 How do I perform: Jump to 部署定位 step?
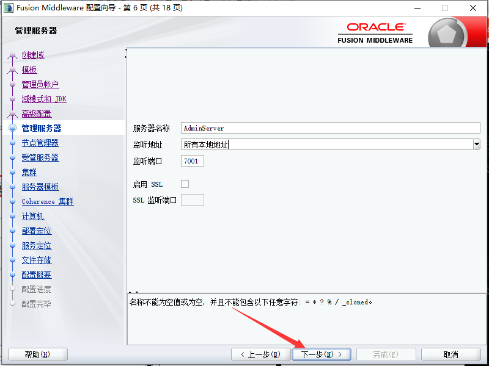click(37, 231)
